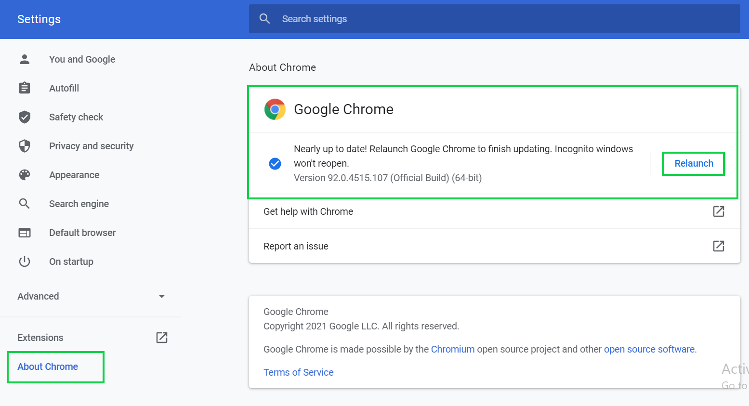The height and width of the screenshot is (406, 749).
Task: Follow the open source software link
Action: (x=649, y=349)
